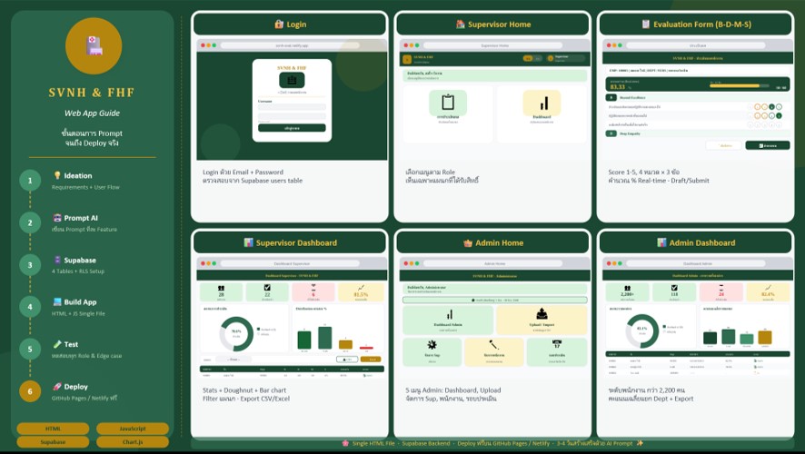Click the gold SVNH & FHF logo circle
This screenshot has width=805, height=454.
[94, 45]
